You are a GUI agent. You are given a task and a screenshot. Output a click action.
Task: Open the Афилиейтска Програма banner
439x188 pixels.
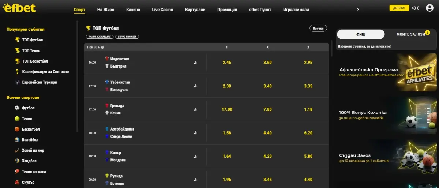[x=386, y=72]
